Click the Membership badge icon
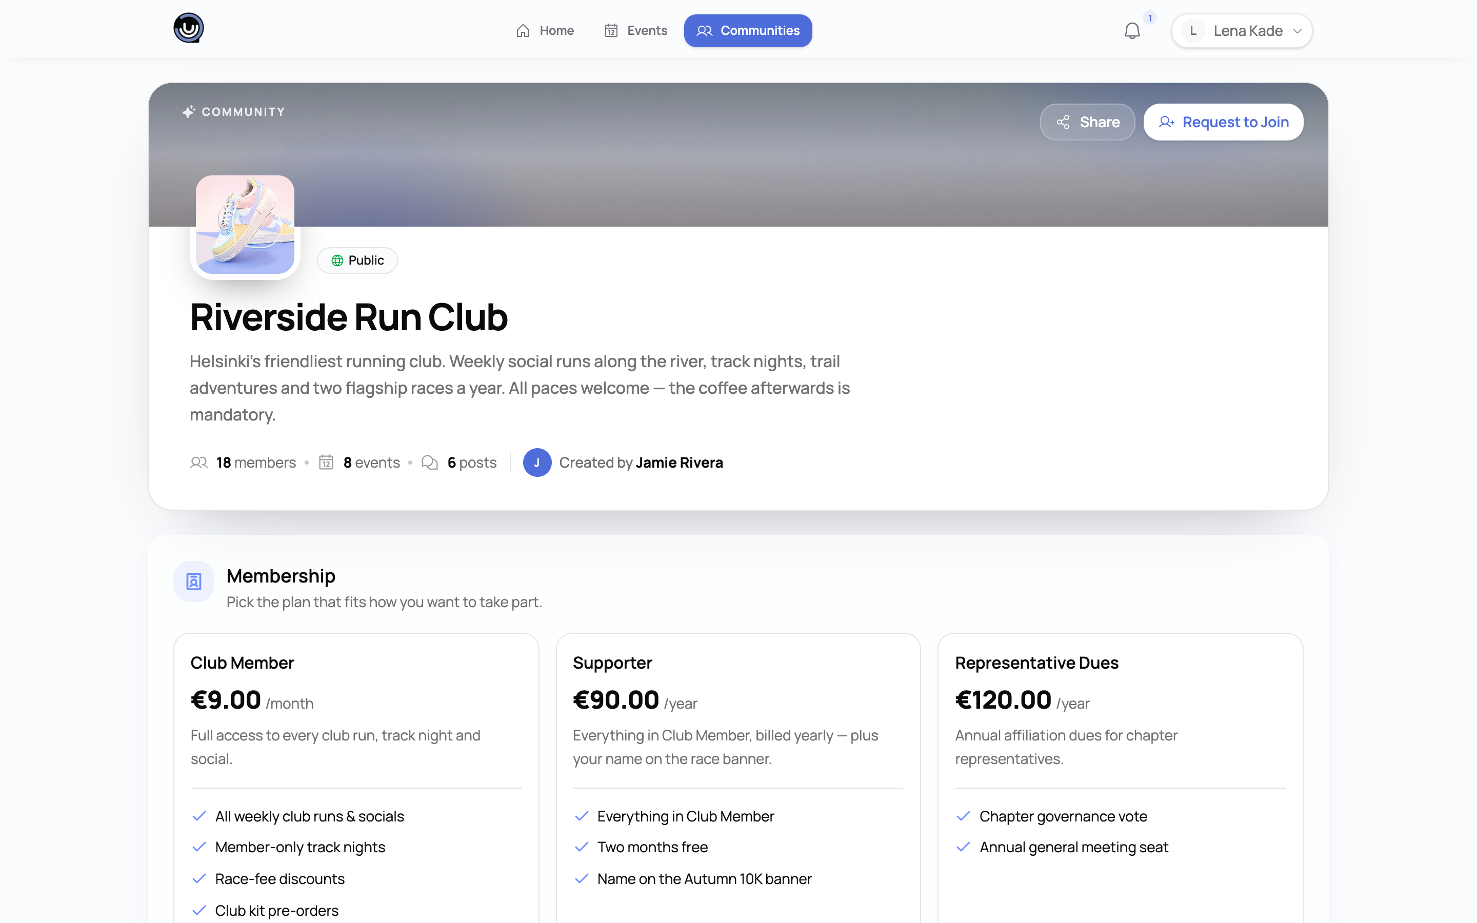 tap(194, 582)
